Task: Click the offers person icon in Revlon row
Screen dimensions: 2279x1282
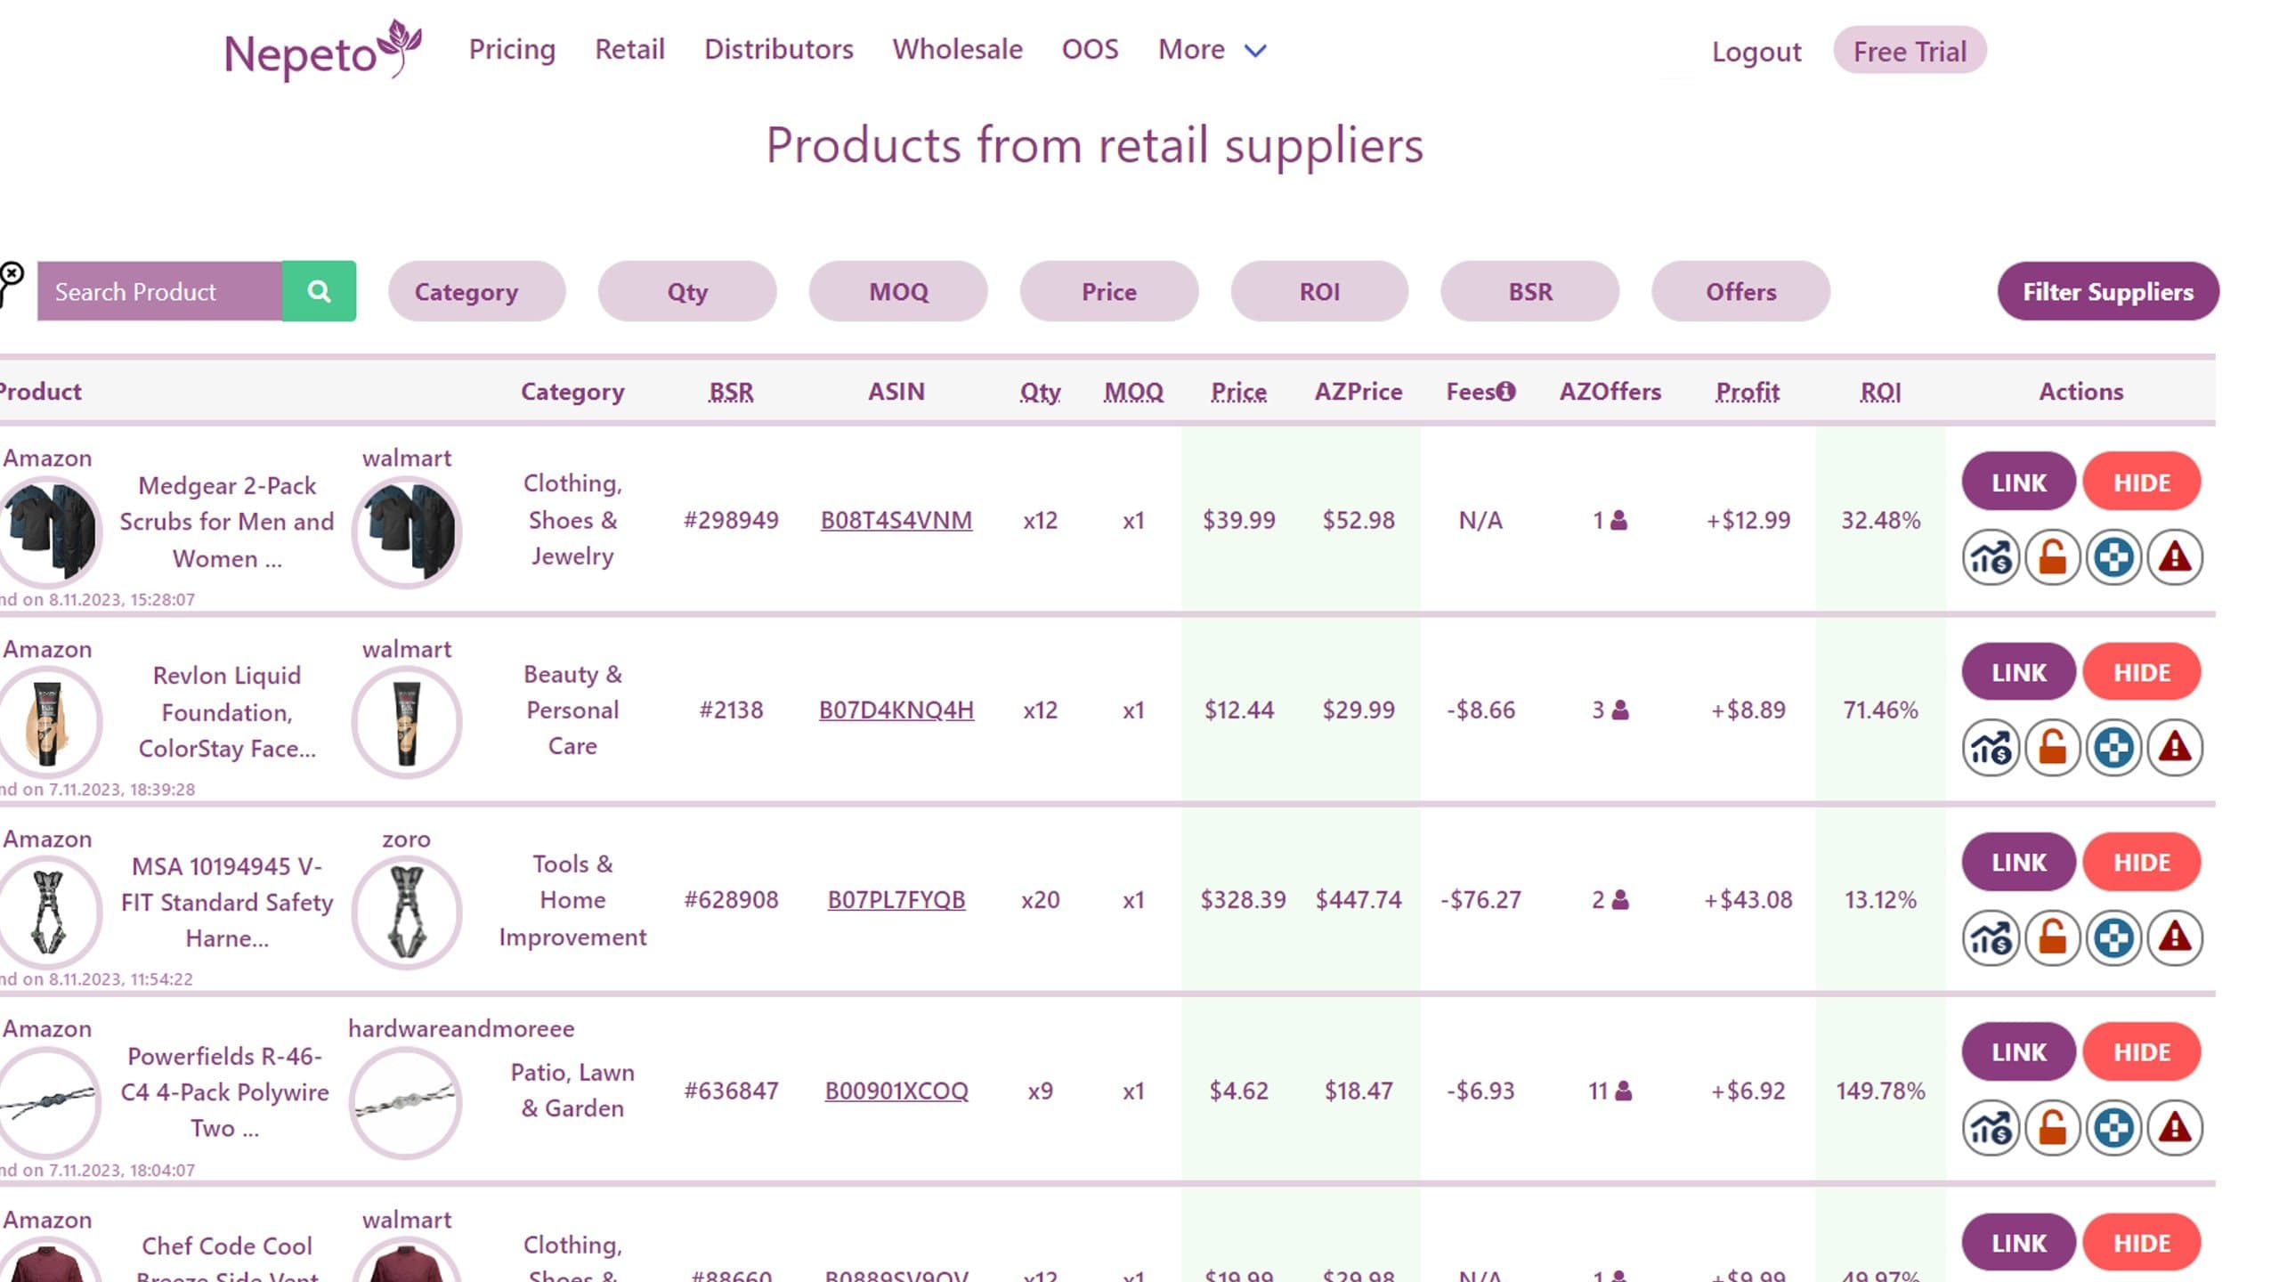Action: 1620,710
